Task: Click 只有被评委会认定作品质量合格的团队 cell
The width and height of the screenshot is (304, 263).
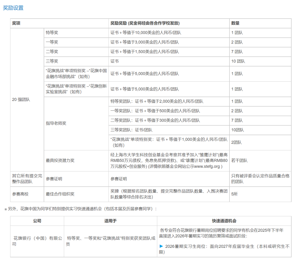Action: [260, 179]
